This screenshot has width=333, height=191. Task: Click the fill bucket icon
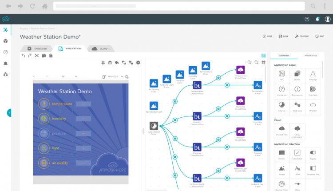[x=117, y=63]
